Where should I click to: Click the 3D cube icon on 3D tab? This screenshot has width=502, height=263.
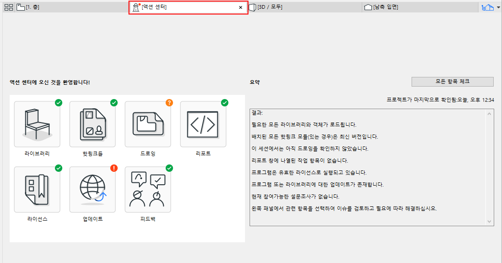coord(252,7)
